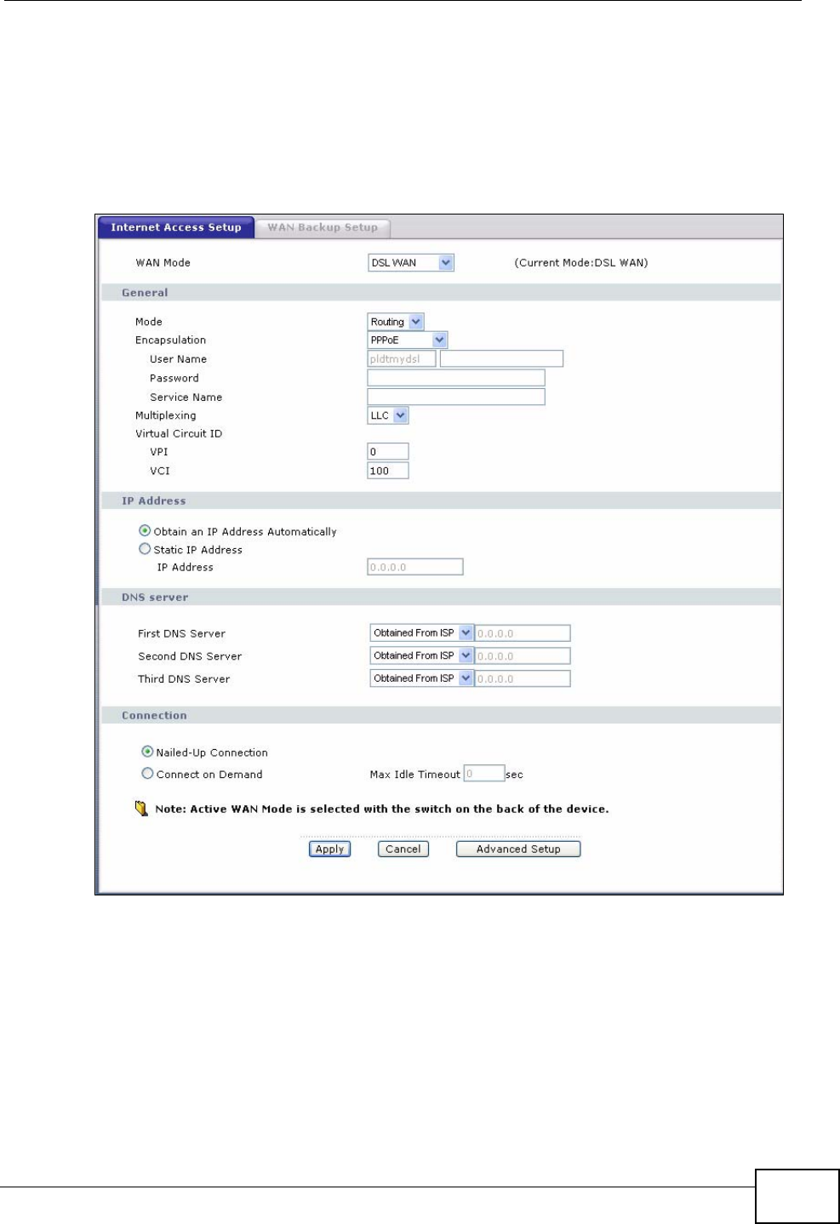Image resolution: width=840 pixels, height=1224 pixels.
Task: Open the Multiplexing dropdown showing LLC
Action: coord(388,415)
